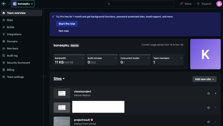The width and height of the screenshot is (223, 126).
Task: Click the Deploys from GitHub label
Action: tap(85, 124)
